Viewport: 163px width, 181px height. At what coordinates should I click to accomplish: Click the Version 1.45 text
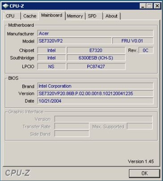141,161
